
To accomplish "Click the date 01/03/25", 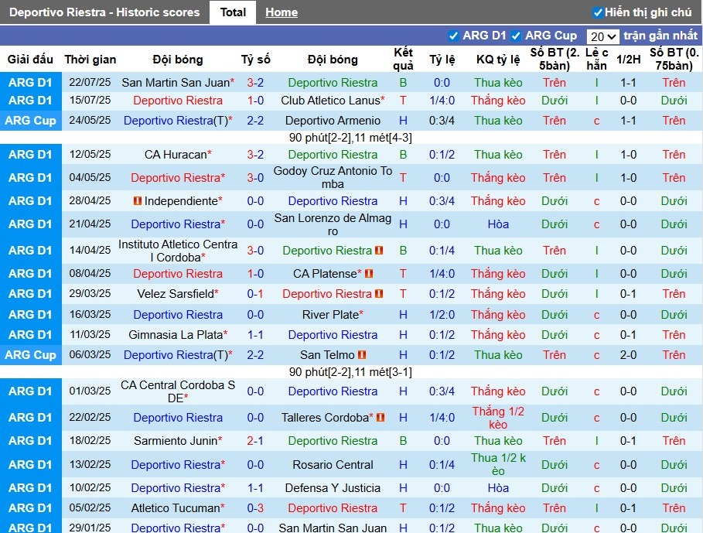I will (90, 391).
